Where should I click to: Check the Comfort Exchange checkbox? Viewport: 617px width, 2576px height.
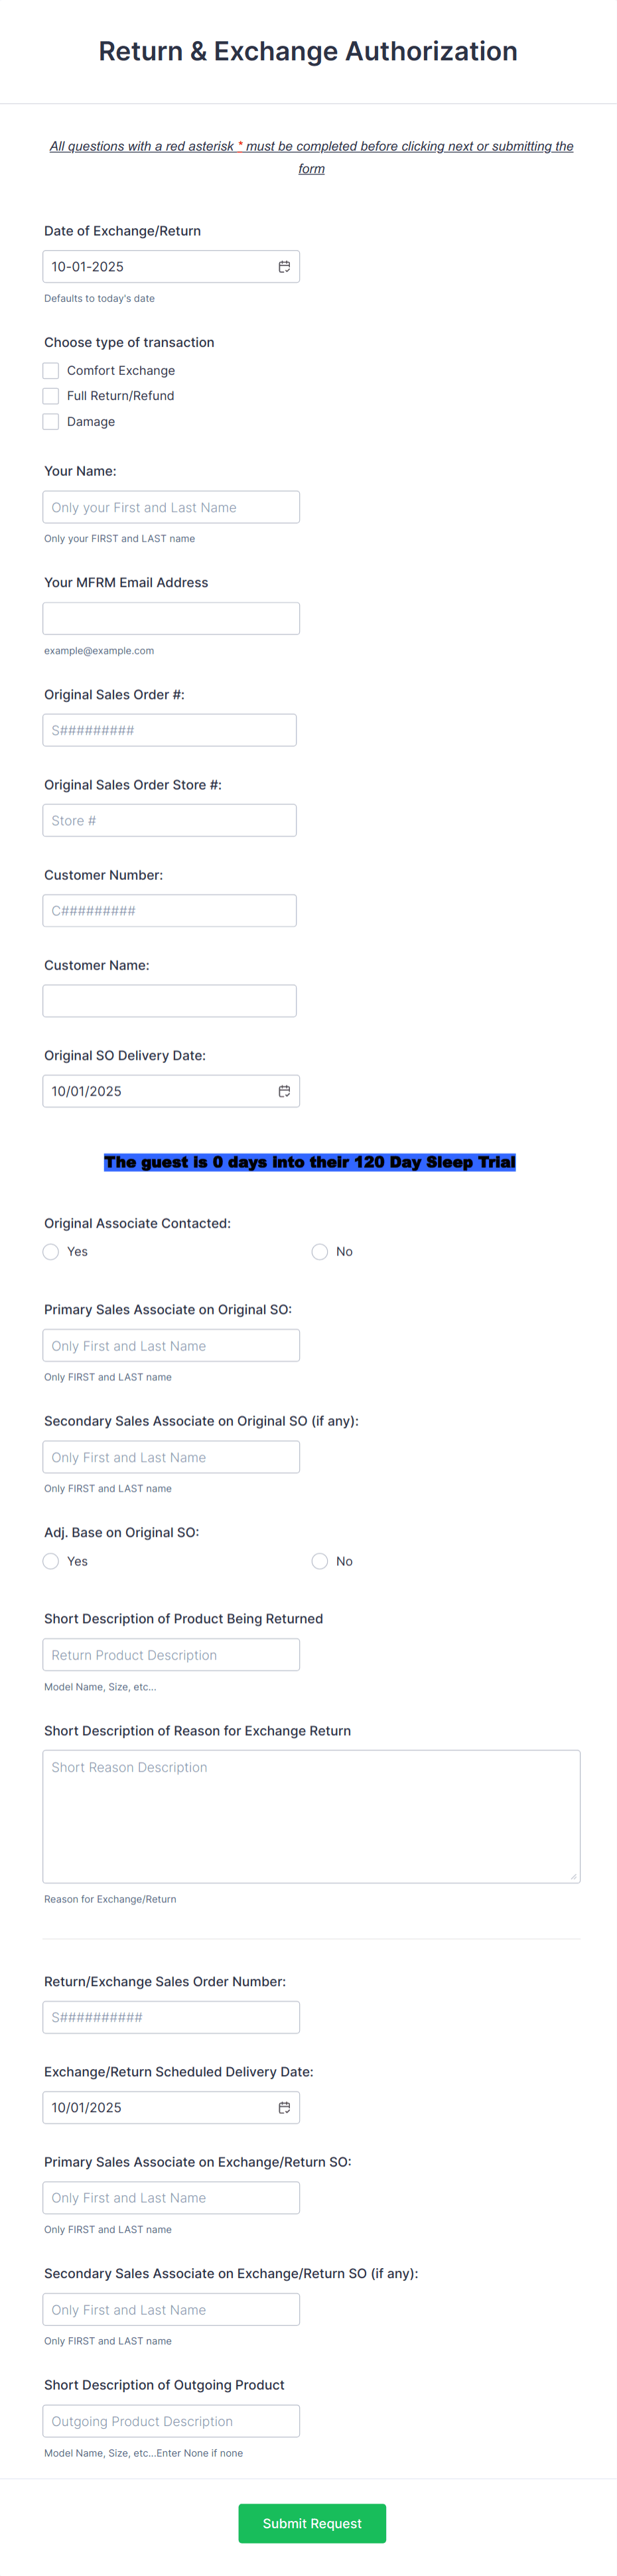pyautogui.click(x=50, y=370)
